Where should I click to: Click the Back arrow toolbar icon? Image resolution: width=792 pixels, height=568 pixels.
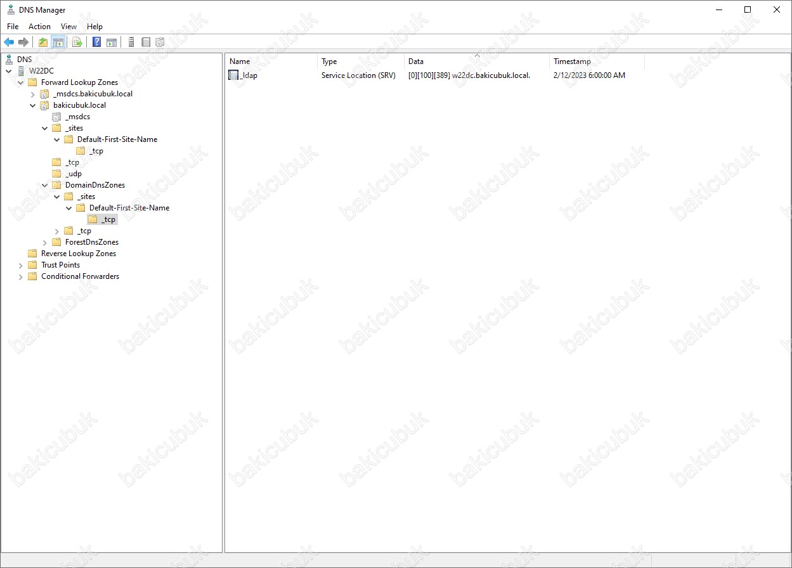(x=9, y=42)
